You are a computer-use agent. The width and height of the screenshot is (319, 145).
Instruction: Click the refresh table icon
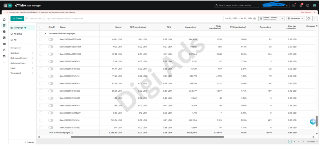(309, 19)
